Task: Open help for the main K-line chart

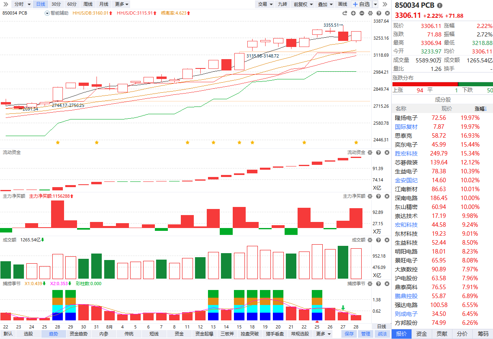Action: 378,13
